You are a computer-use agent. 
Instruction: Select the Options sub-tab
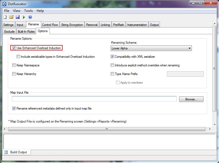click(x=43, y=31)
